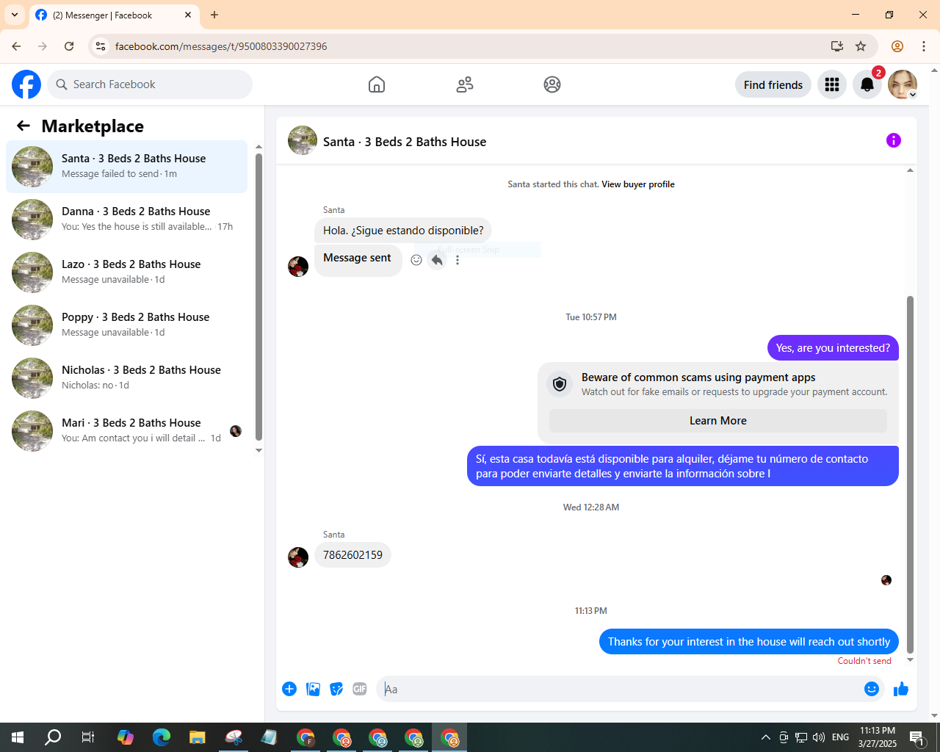Screen dimensions: 940x752
Task: Reply to the Message sent bubble
Action: (x=437, y=260)
